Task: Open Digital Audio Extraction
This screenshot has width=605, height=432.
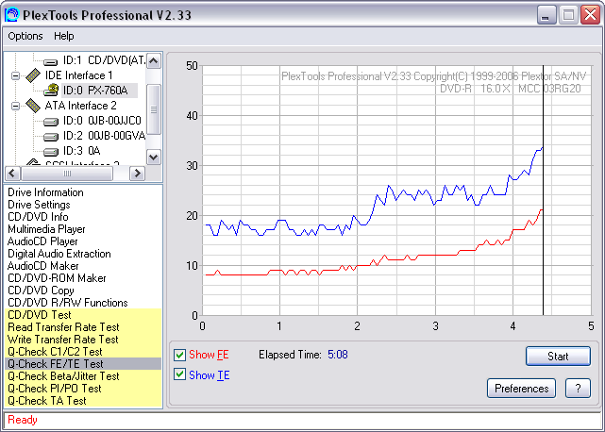Action: click(x=59, y=254)
